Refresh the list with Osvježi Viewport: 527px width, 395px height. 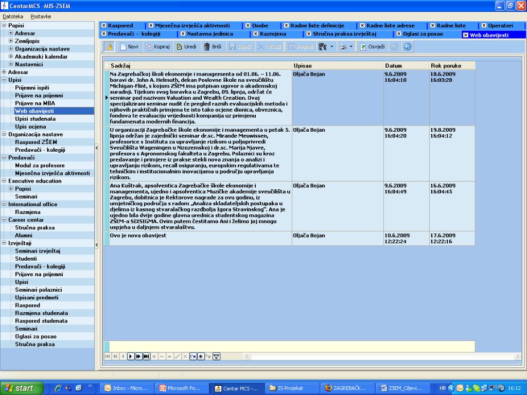click(x=373, y=47)
